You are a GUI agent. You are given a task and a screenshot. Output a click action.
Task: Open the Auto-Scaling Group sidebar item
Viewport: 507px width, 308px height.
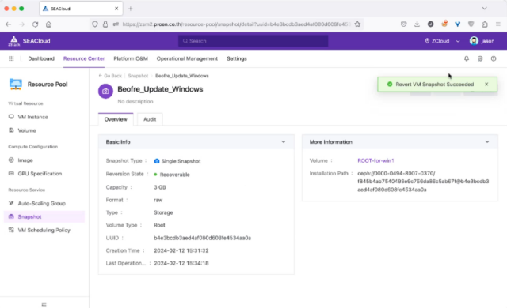point(44,203)
